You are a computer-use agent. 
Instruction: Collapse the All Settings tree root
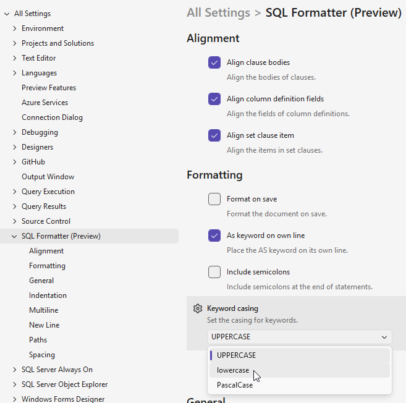pyautogui.click(x=7, y=14)
